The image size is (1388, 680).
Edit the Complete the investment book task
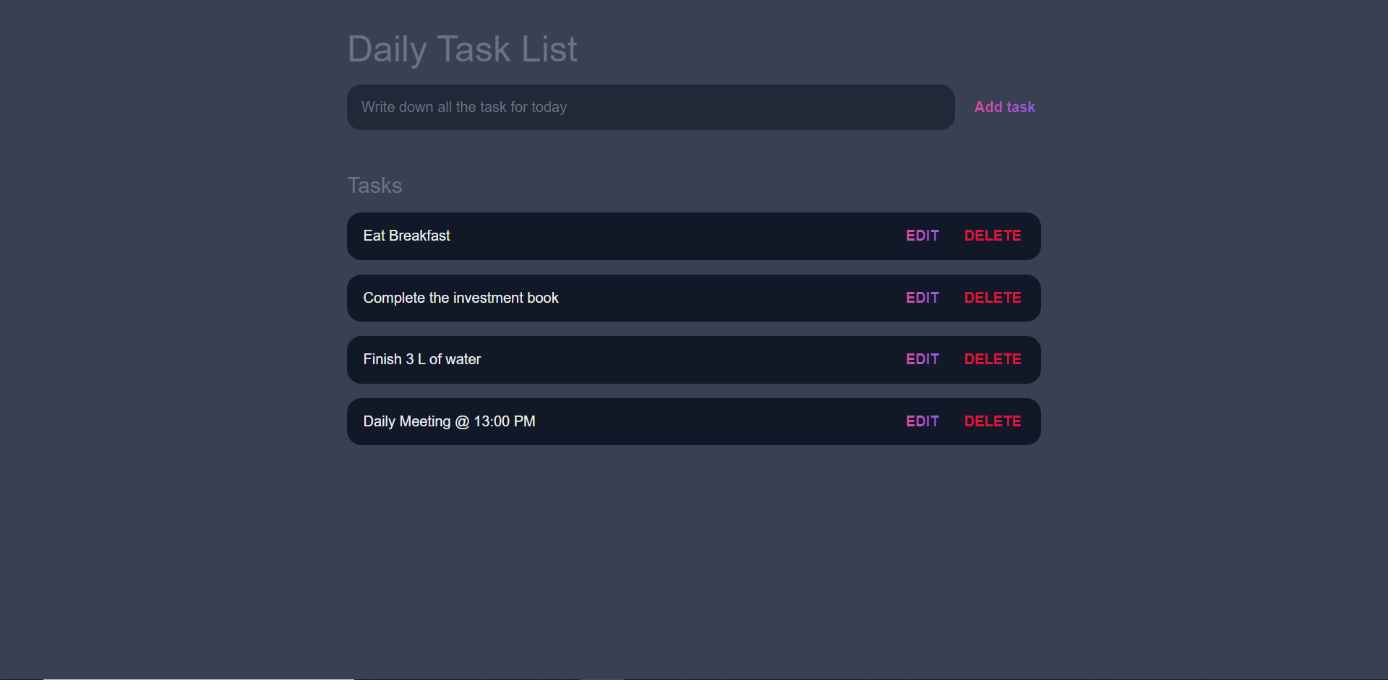[x=922, y=298]
